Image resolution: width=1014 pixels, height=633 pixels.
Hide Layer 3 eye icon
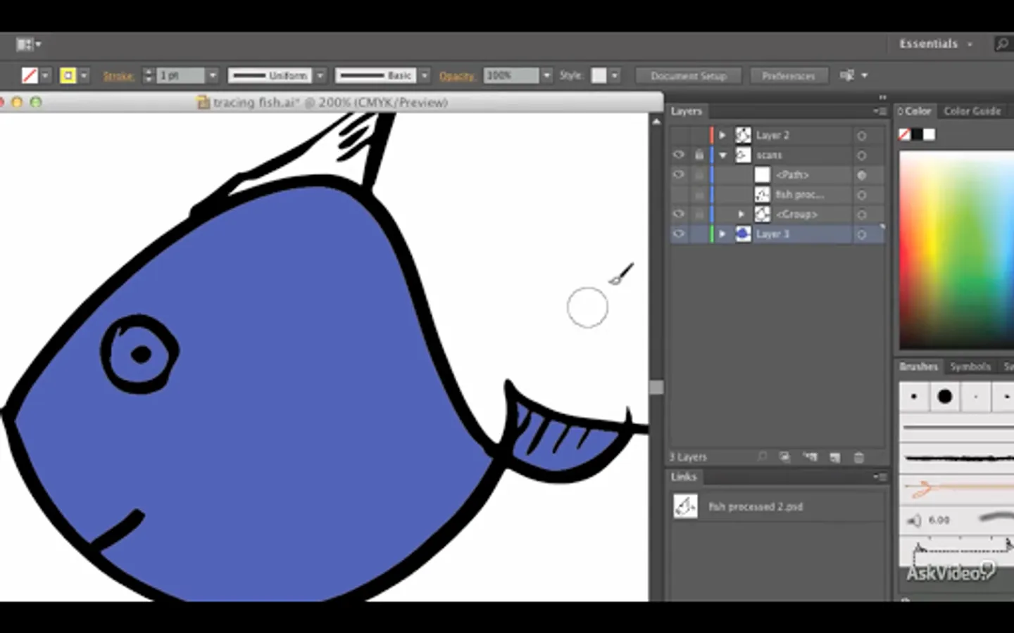click(679, 234)
